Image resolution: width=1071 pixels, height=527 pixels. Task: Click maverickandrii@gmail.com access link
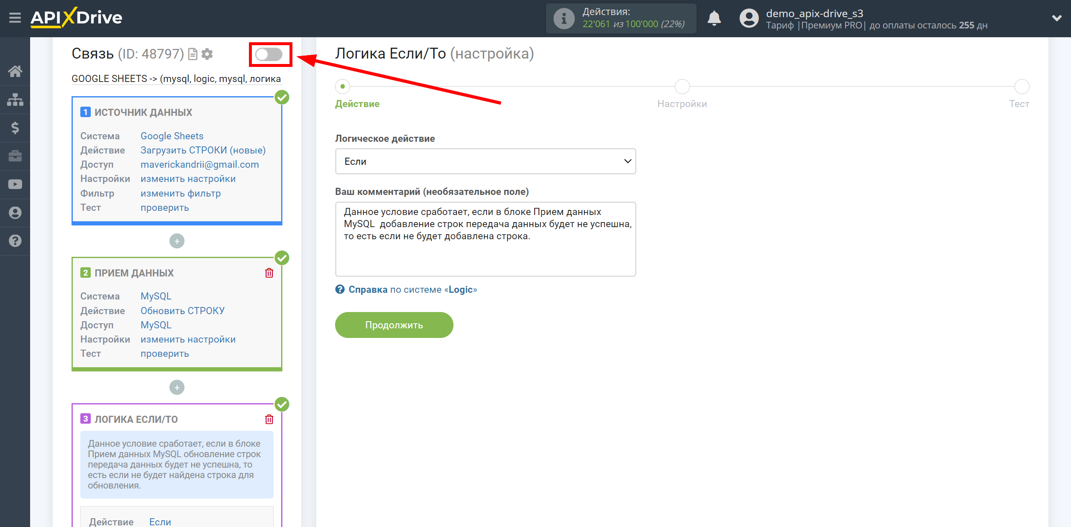coord(200,164)
